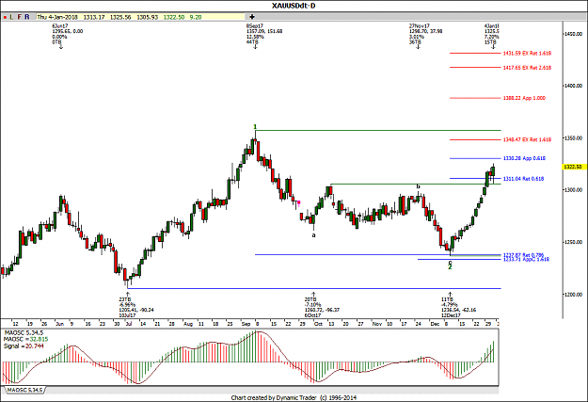Click the 1313.17 open value in data bar
Image resolution: width=588 pixels, height=402 pixels.
coord(94,17)
